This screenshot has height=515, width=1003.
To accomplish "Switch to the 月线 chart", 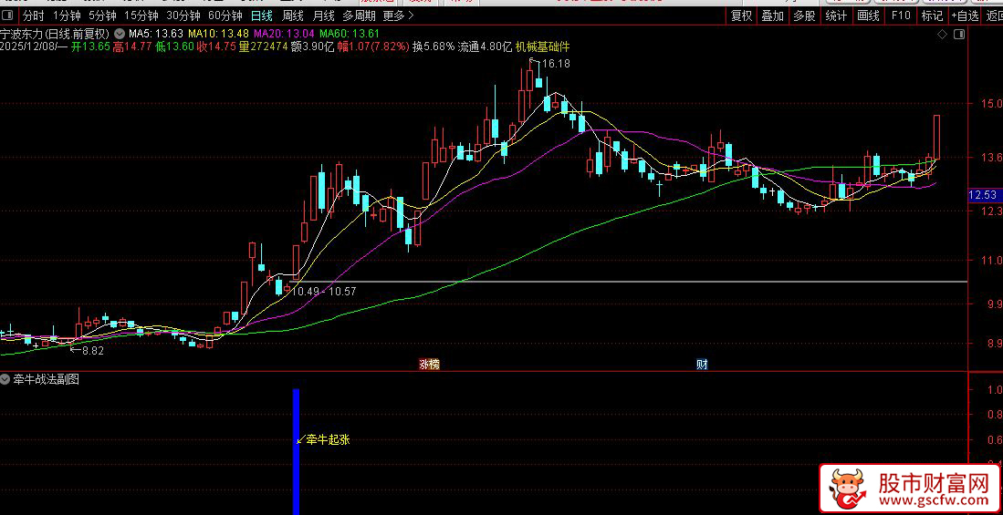I will tap(324, 15).
